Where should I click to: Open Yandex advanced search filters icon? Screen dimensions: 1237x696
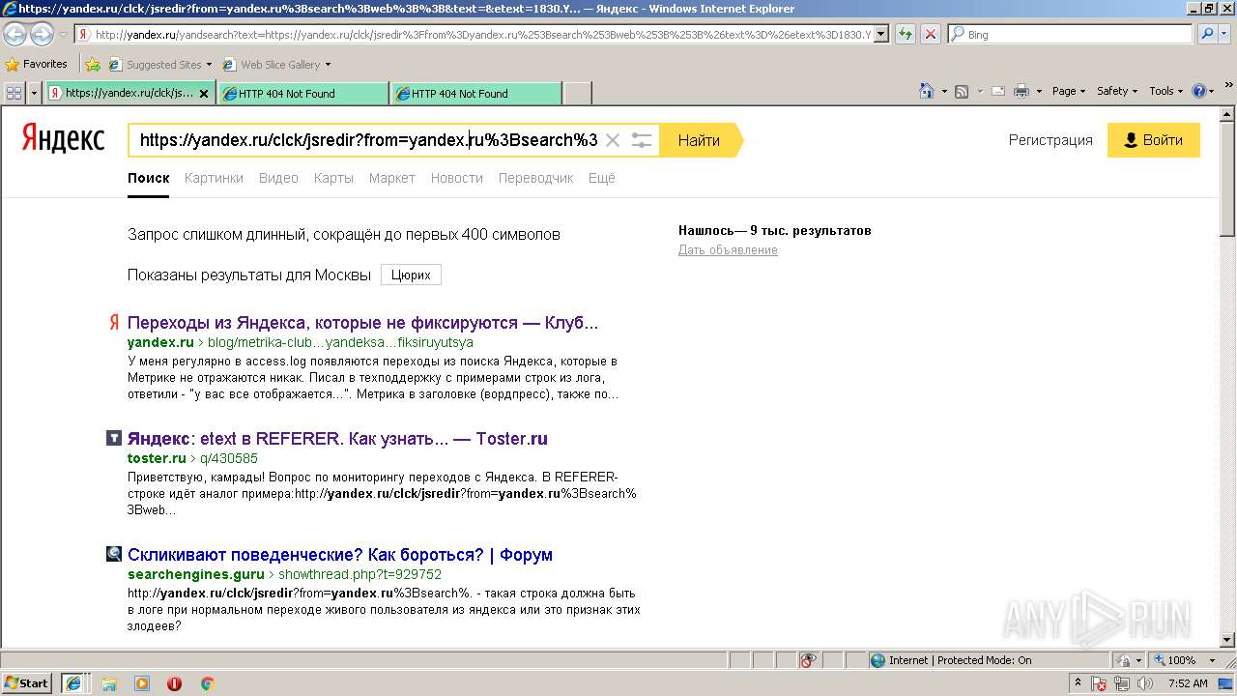click(642, 140)
